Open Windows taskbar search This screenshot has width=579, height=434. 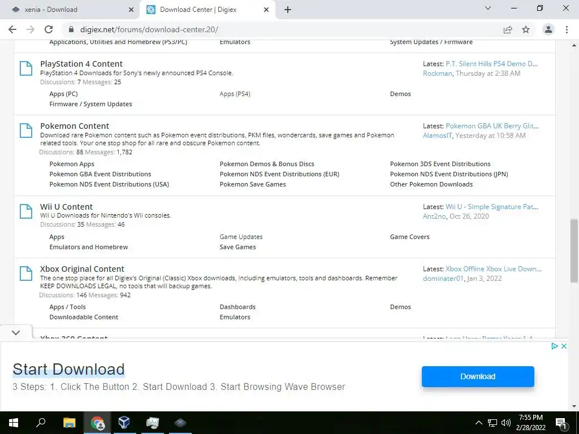pos(41,423)
